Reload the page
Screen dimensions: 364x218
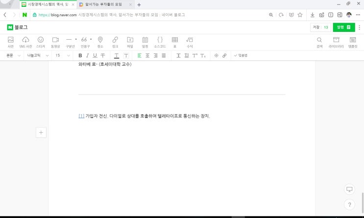[x=281, y=15]
